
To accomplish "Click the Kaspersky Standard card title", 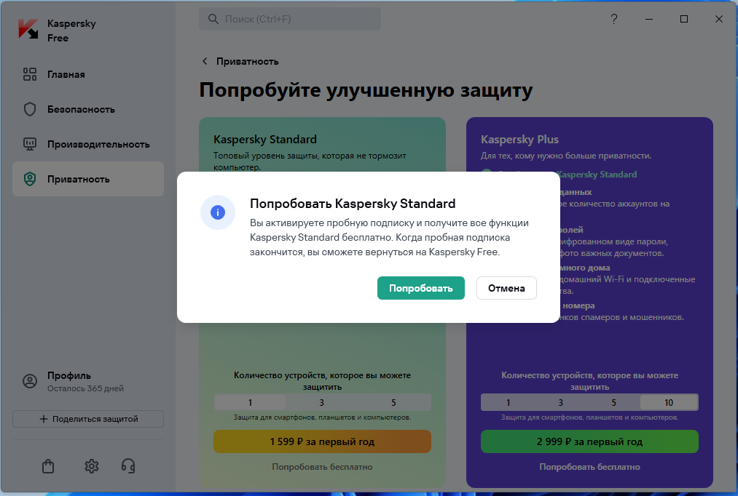I will tap(265, 140).
